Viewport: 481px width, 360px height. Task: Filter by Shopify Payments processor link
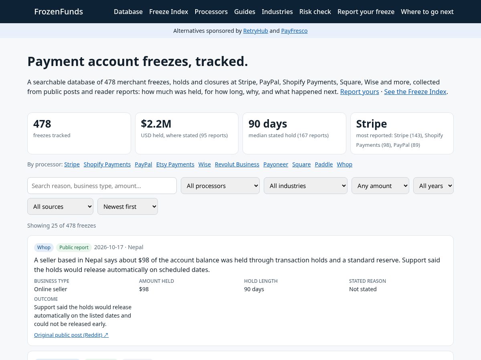coord(107,164)
